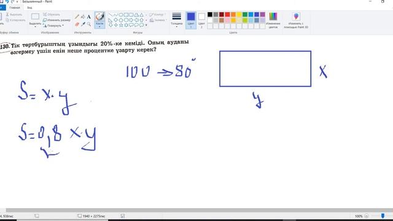This screenshot has height=221, width=393.
Task: Click Изменить с помощью Paint 3D
Action: click(x=296, y=20)
